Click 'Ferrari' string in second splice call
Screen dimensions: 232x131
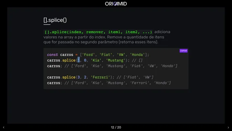pyautogui.click(x=100, y=77)
